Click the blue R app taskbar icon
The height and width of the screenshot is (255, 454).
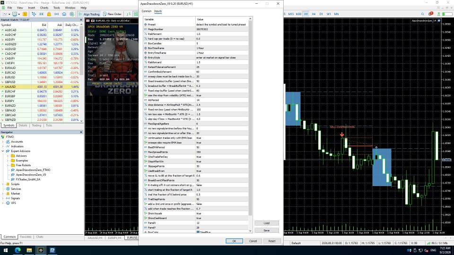point(52,250)
